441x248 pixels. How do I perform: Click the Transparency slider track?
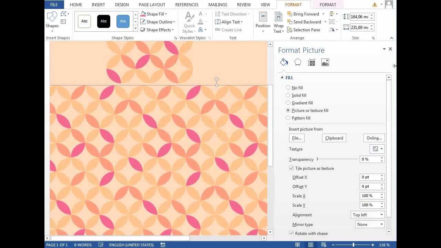click(x=337, y=159)
